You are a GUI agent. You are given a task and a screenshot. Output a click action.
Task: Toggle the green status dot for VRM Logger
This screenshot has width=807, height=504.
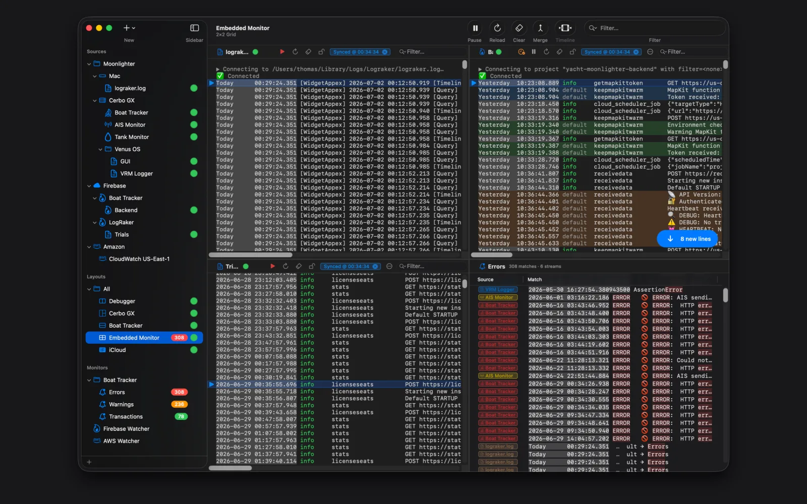tap(194, 173)
